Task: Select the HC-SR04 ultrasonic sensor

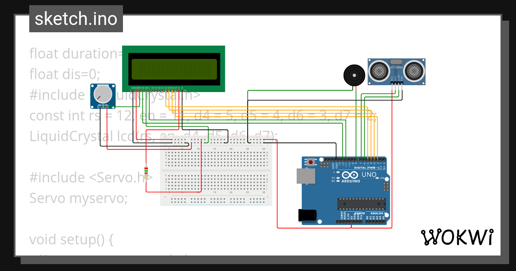Action: [x=396, y=69]
